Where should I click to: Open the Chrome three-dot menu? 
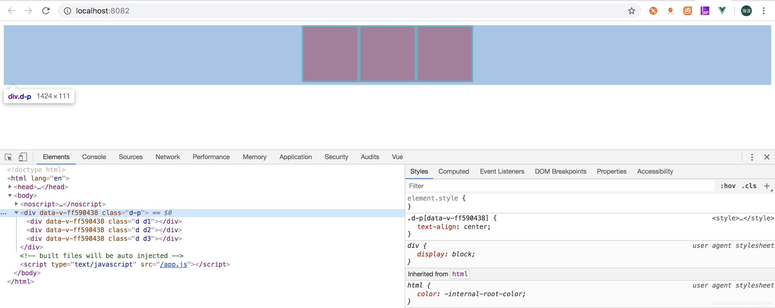[763, 11]
